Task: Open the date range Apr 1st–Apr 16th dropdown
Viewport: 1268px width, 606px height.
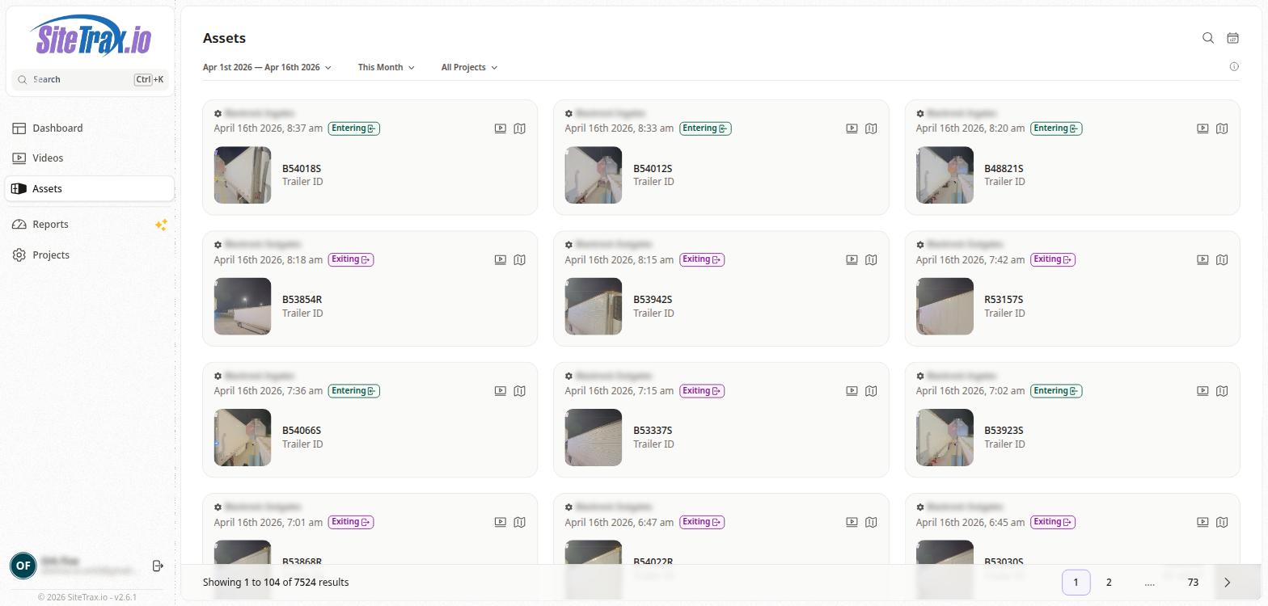Action: click(267, 67)
